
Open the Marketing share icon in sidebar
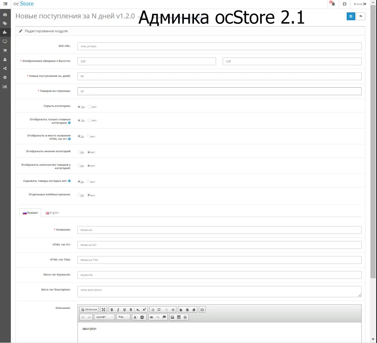(x=5, y=68)
